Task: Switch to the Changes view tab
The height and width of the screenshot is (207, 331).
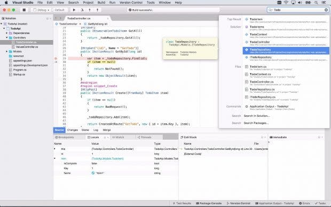Action: coord(73,130)
